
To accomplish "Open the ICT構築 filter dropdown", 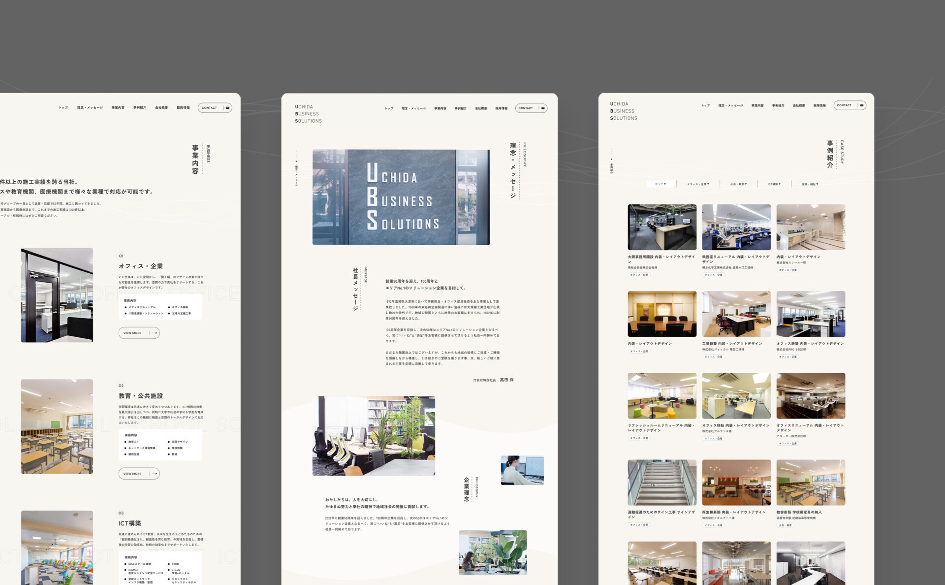I will pos(774,184).
